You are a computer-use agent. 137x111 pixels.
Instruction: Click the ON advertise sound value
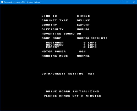(79, 34)
